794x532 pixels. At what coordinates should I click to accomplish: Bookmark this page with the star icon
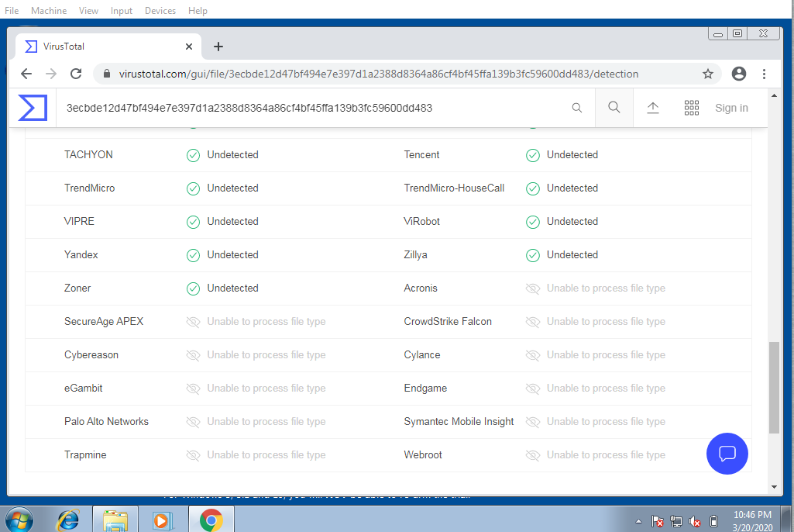pyautogui.click(x=707, y=74)
